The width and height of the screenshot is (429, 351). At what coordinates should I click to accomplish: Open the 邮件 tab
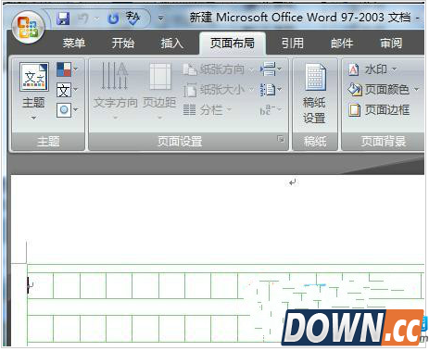tap(342, 43)
